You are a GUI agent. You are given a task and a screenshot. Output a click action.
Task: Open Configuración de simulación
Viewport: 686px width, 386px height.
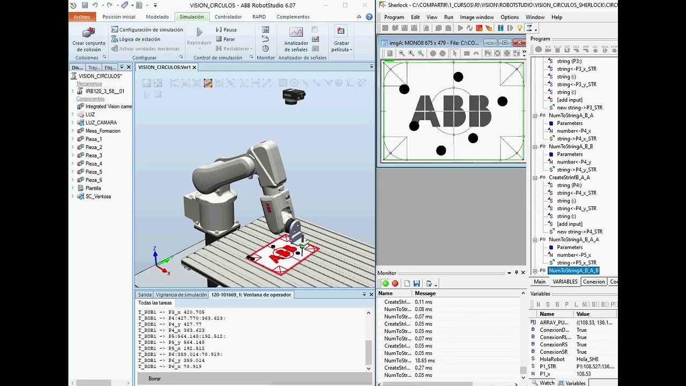coord(147,30)
